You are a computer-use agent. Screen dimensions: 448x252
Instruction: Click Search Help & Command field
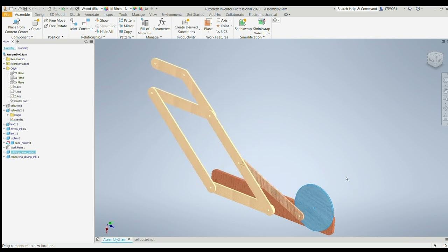pyautogui.click(x=357, y=9)
